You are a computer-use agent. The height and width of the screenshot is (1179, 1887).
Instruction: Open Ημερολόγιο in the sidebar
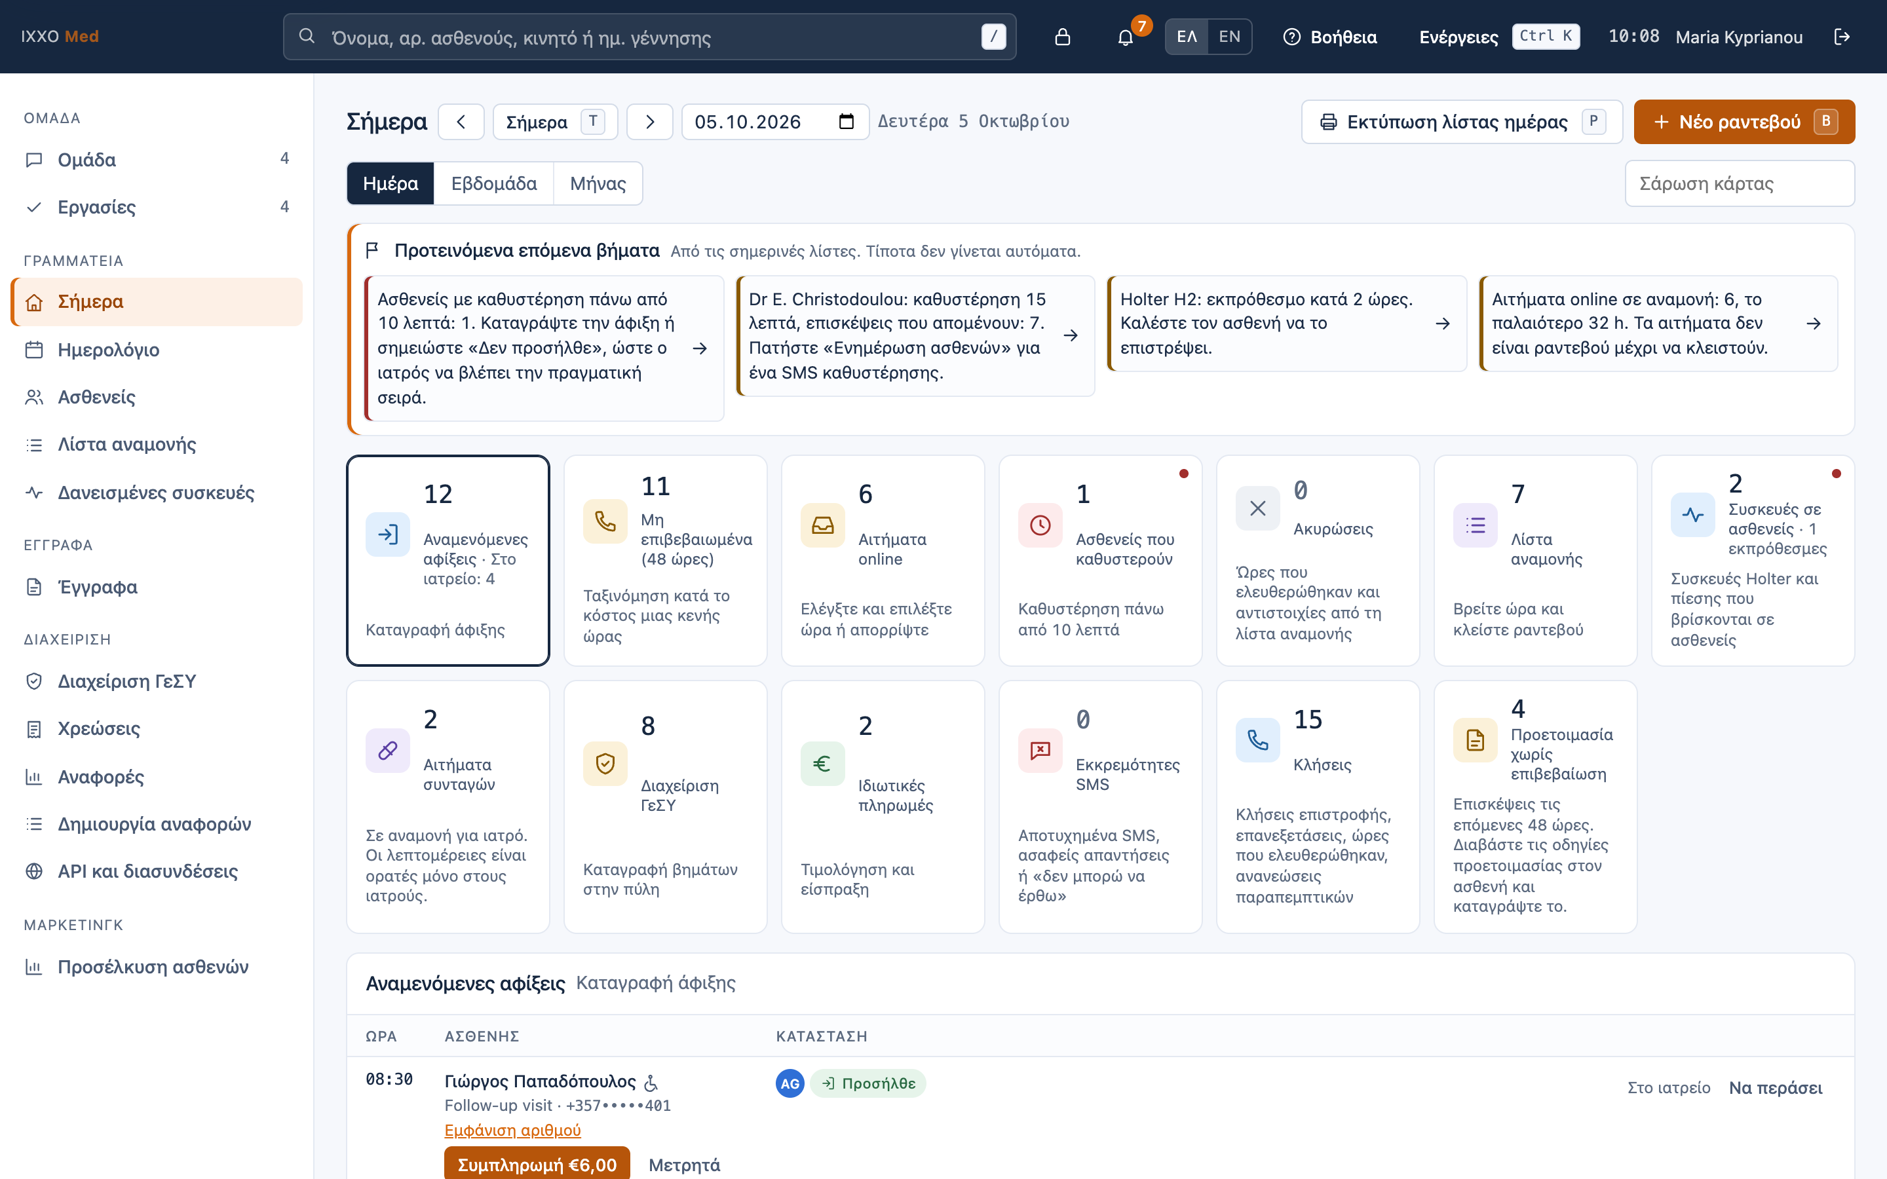pos(157,349)
